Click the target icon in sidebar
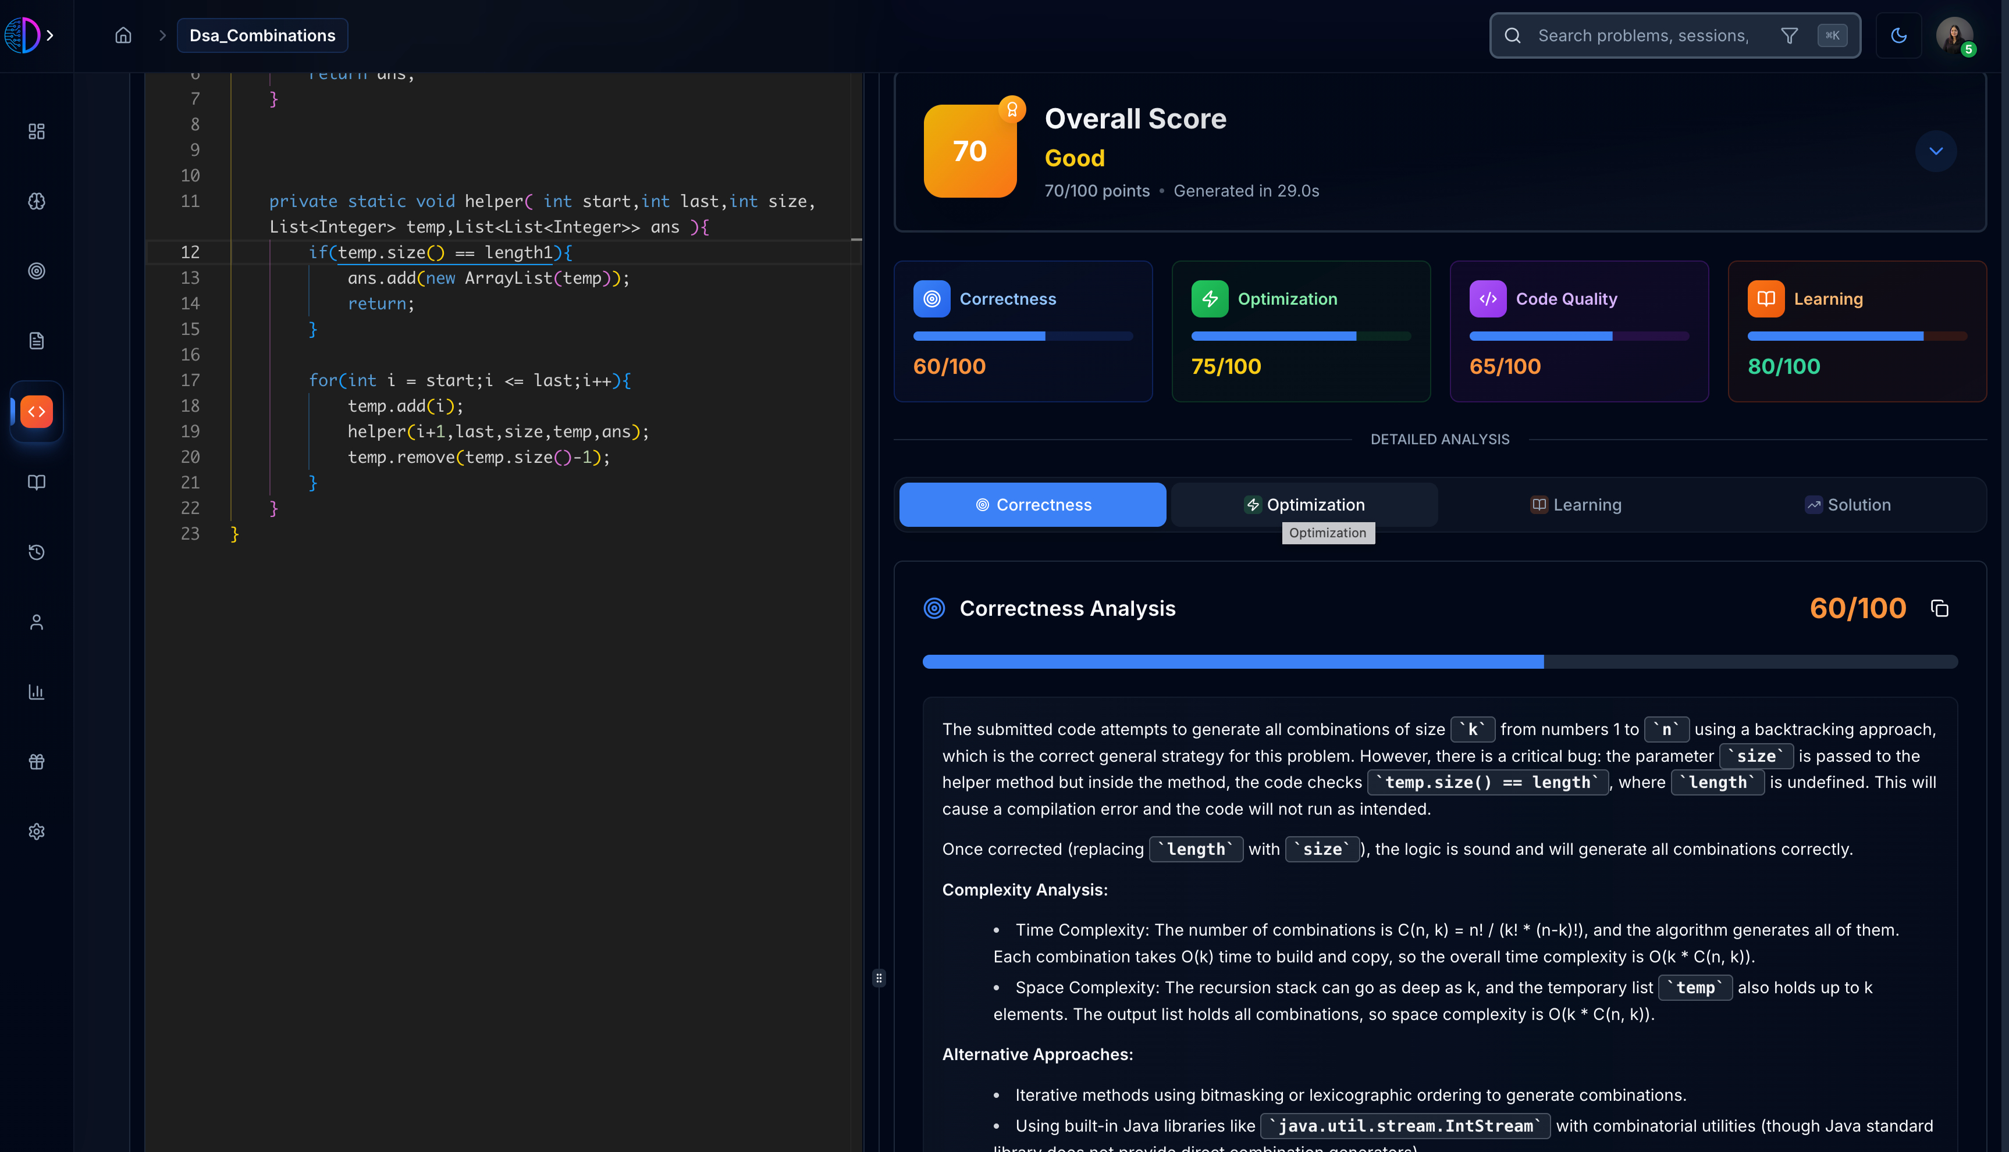The image size is (2009, 1152). pyautogui.click(x=37, y=270)
